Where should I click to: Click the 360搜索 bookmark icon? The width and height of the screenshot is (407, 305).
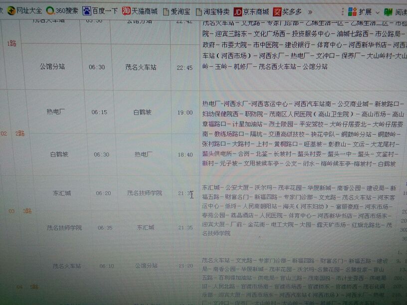point(50,10)
